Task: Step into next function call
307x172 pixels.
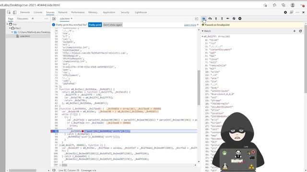Action: (x=216, y=19)
